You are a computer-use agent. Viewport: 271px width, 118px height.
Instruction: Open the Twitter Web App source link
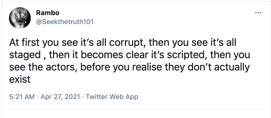tap(112, 97)
